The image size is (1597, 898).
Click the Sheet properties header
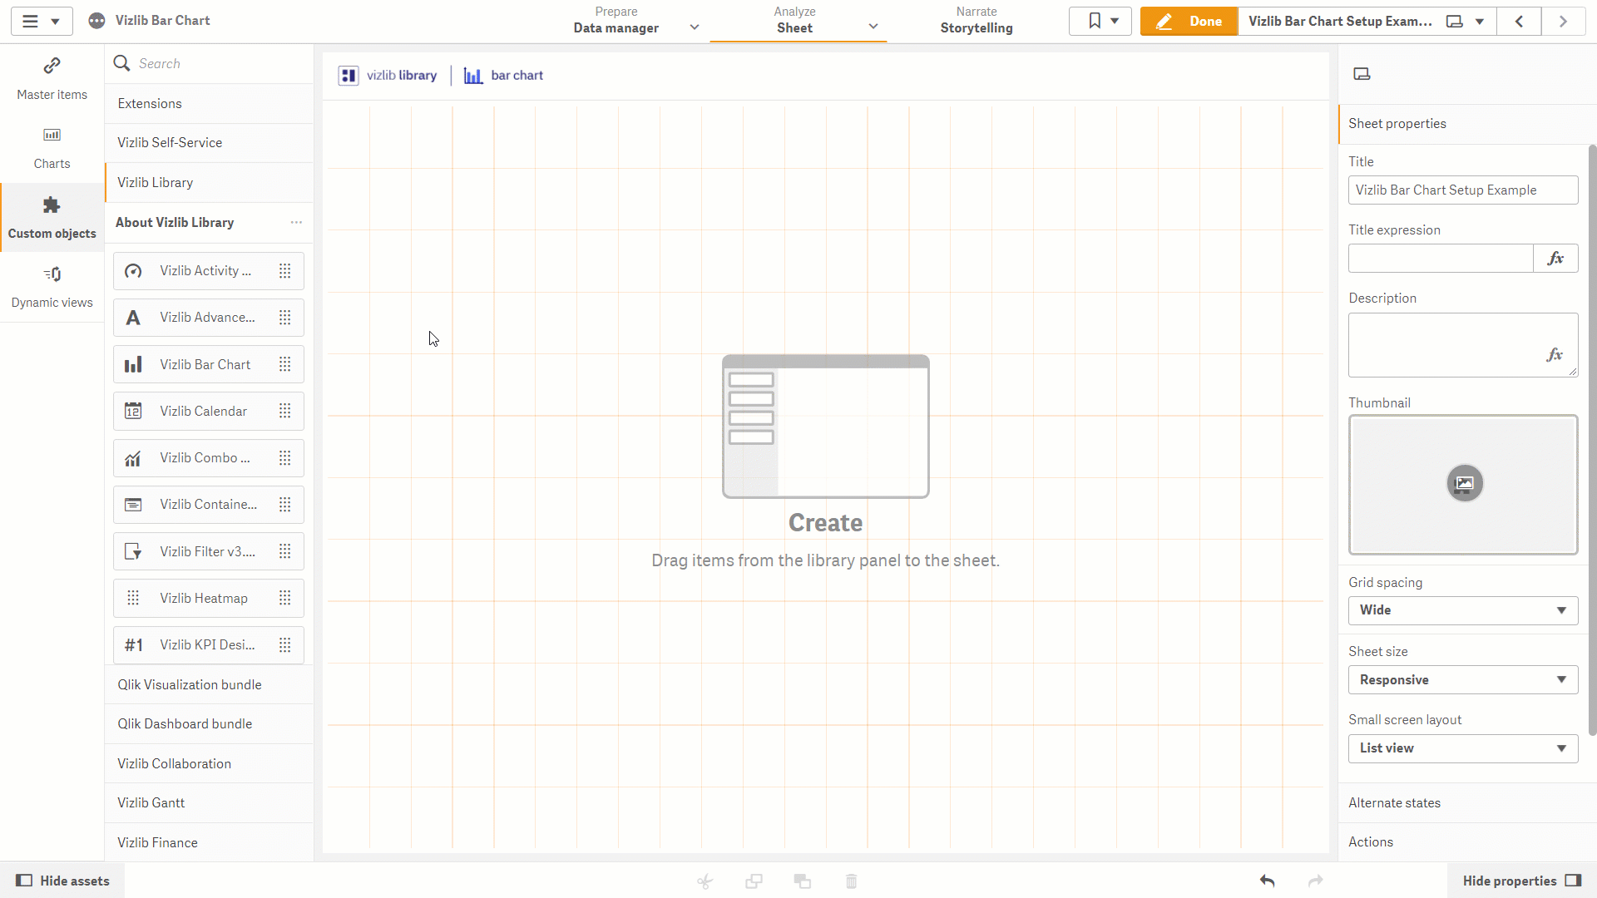(1467, 123)
